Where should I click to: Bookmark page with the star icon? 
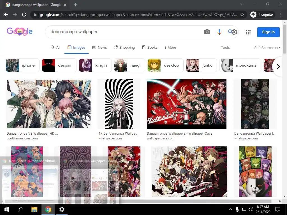click(x=242, y=15)
